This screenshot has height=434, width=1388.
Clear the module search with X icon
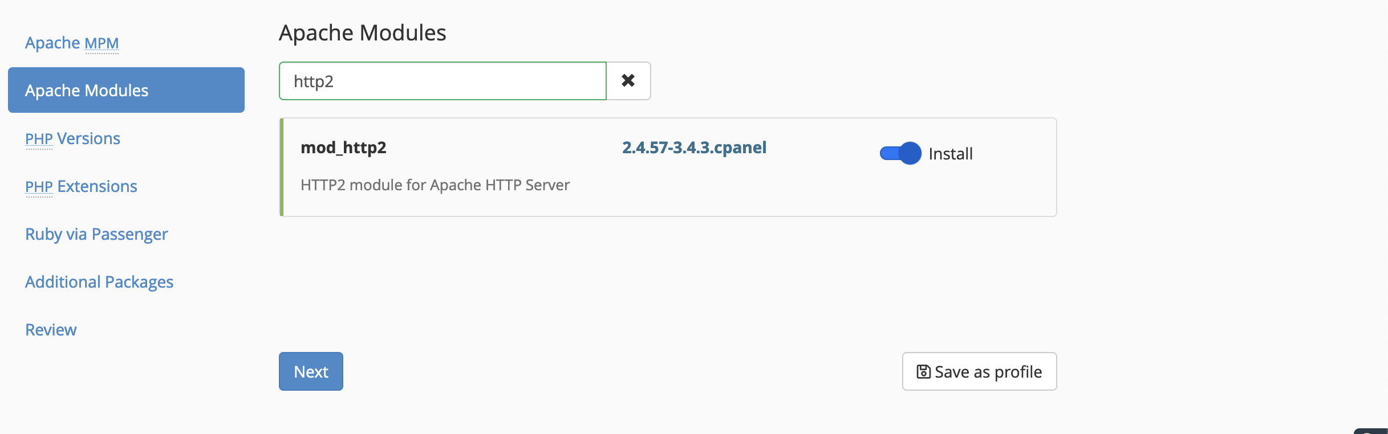coord(628,81)
